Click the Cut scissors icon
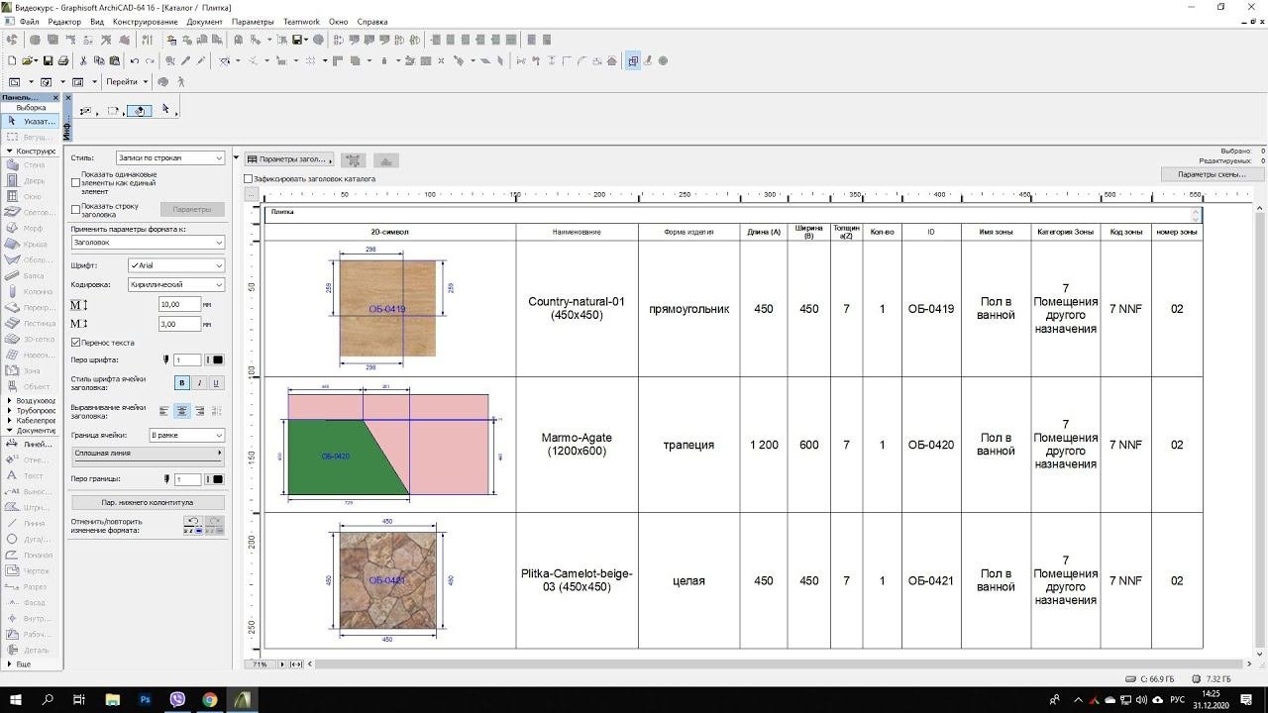 click(84, 60)
